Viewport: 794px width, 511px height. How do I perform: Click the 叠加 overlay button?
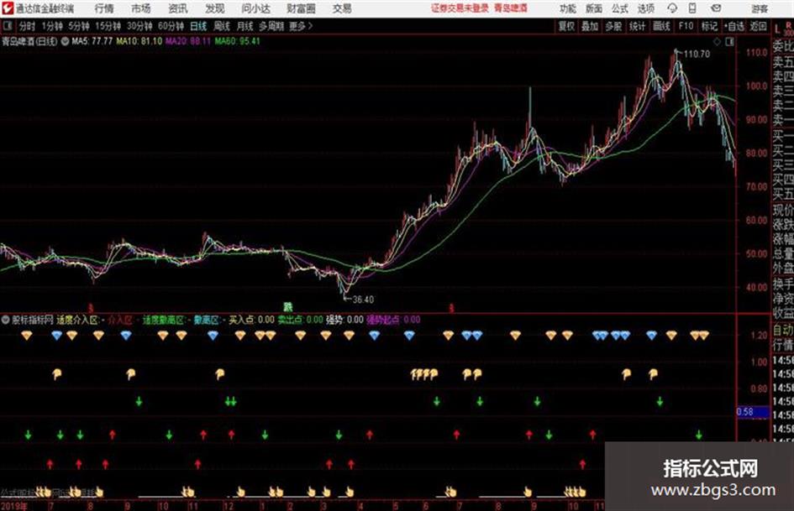(x=590, y=26)
